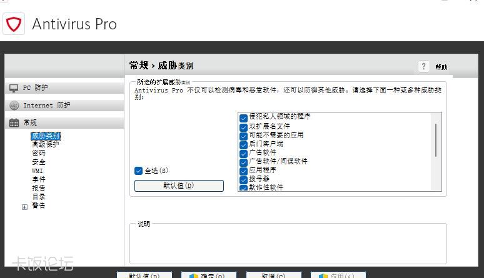The image size is (484, 278).
Task: Select 目录 in the tree
Action: tap(39, 197)
